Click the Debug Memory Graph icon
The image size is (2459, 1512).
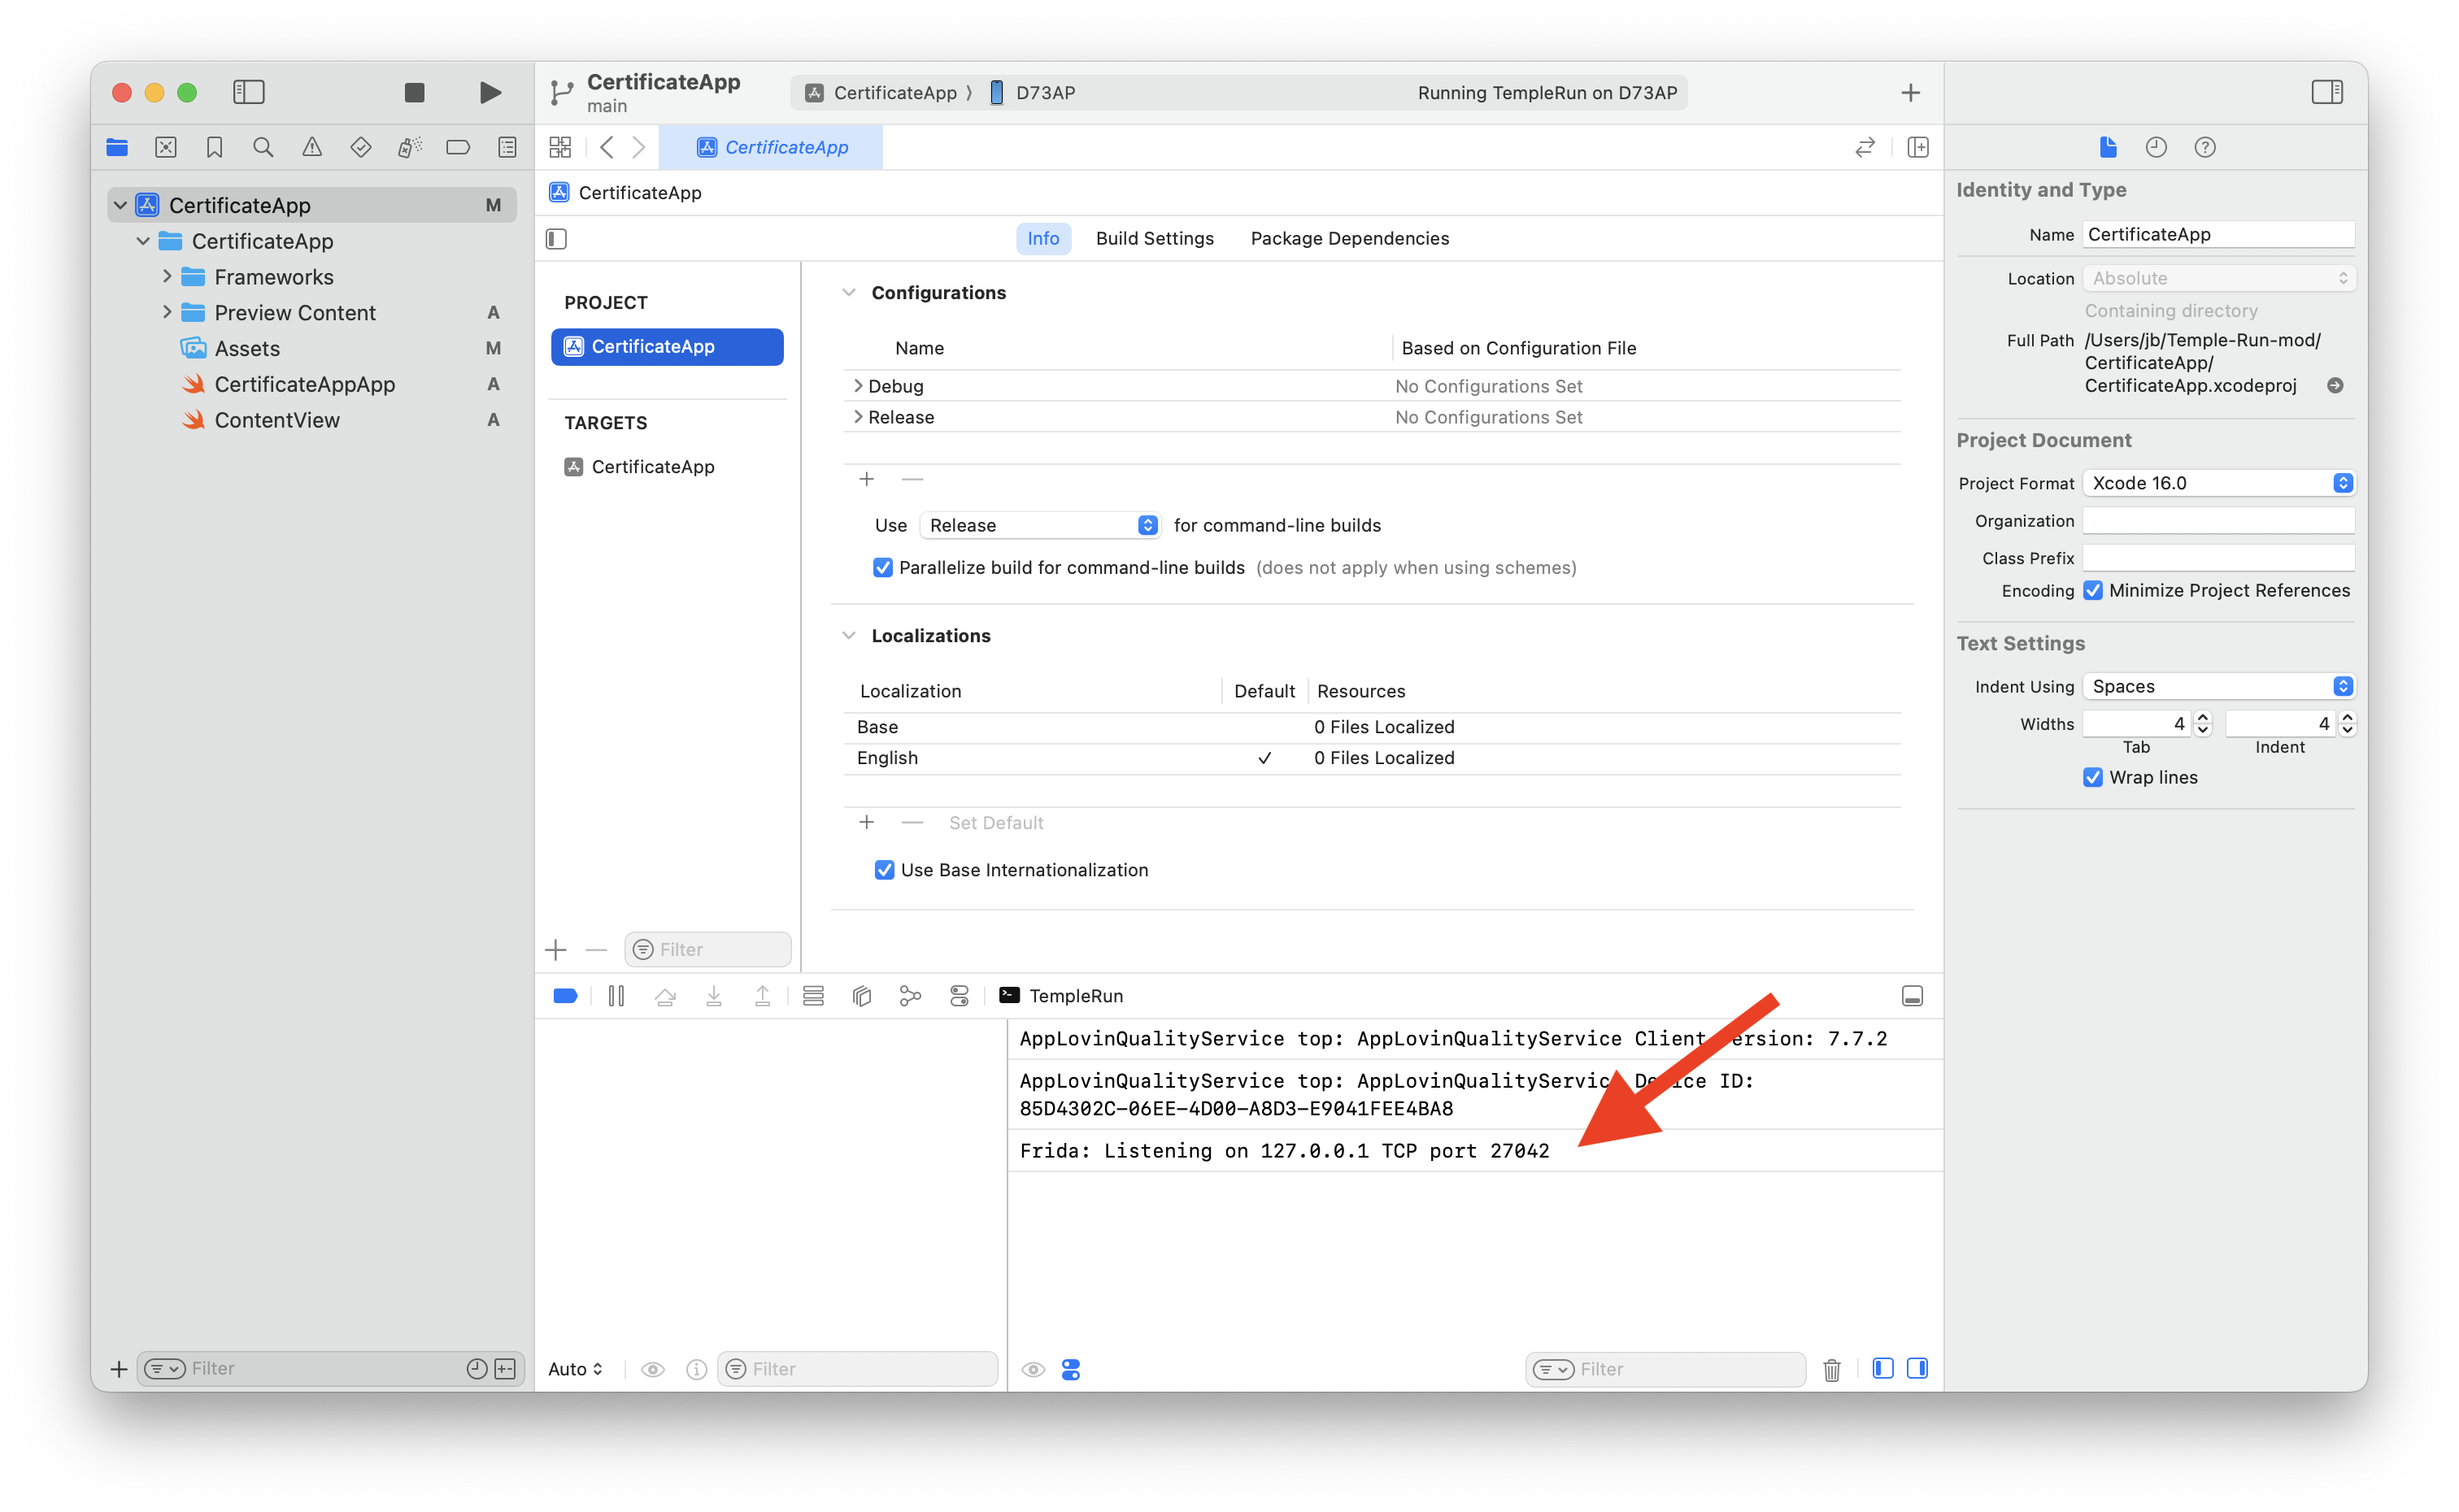click(x=910, y=996)
